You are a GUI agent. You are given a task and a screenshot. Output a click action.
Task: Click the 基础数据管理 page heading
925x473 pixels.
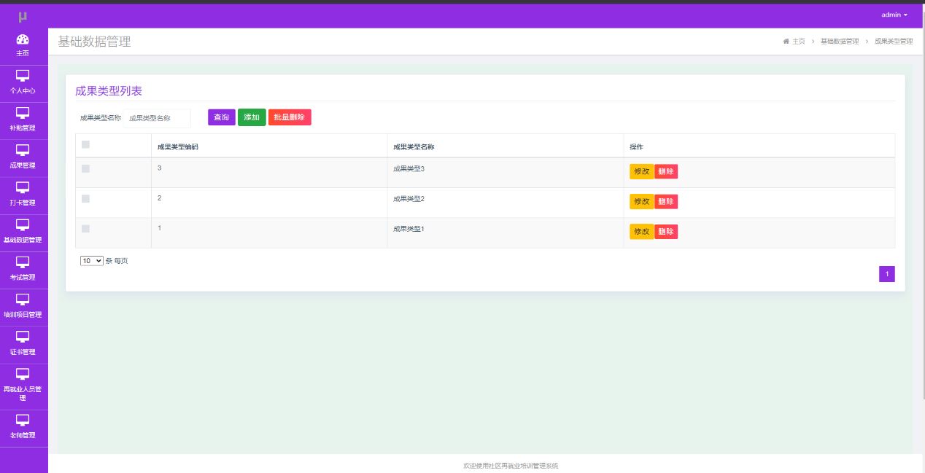(95, 42)
